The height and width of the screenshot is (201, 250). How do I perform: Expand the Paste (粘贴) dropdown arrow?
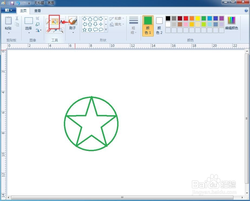(9, 33)
